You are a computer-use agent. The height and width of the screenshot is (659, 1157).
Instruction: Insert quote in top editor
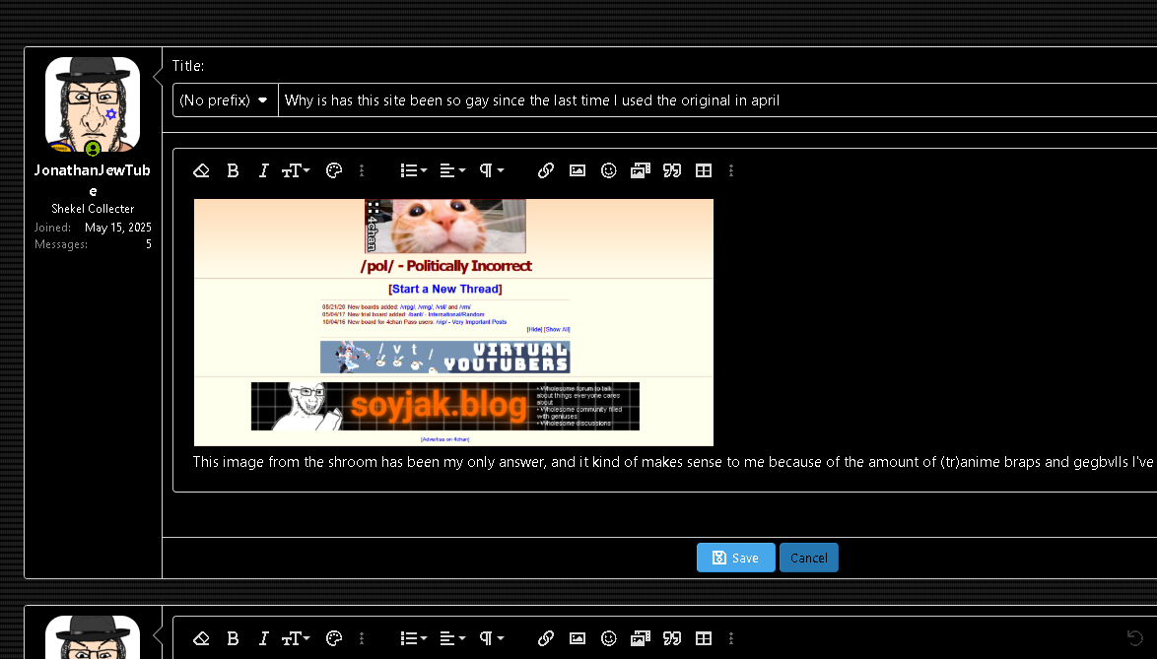672,171
